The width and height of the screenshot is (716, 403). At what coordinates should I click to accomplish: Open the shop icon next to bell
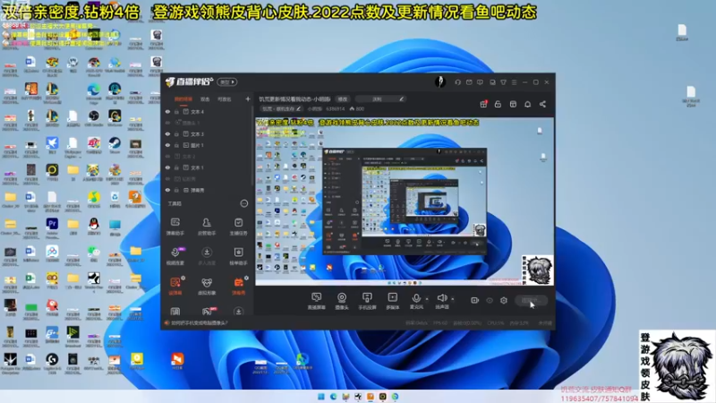point(513,104)
